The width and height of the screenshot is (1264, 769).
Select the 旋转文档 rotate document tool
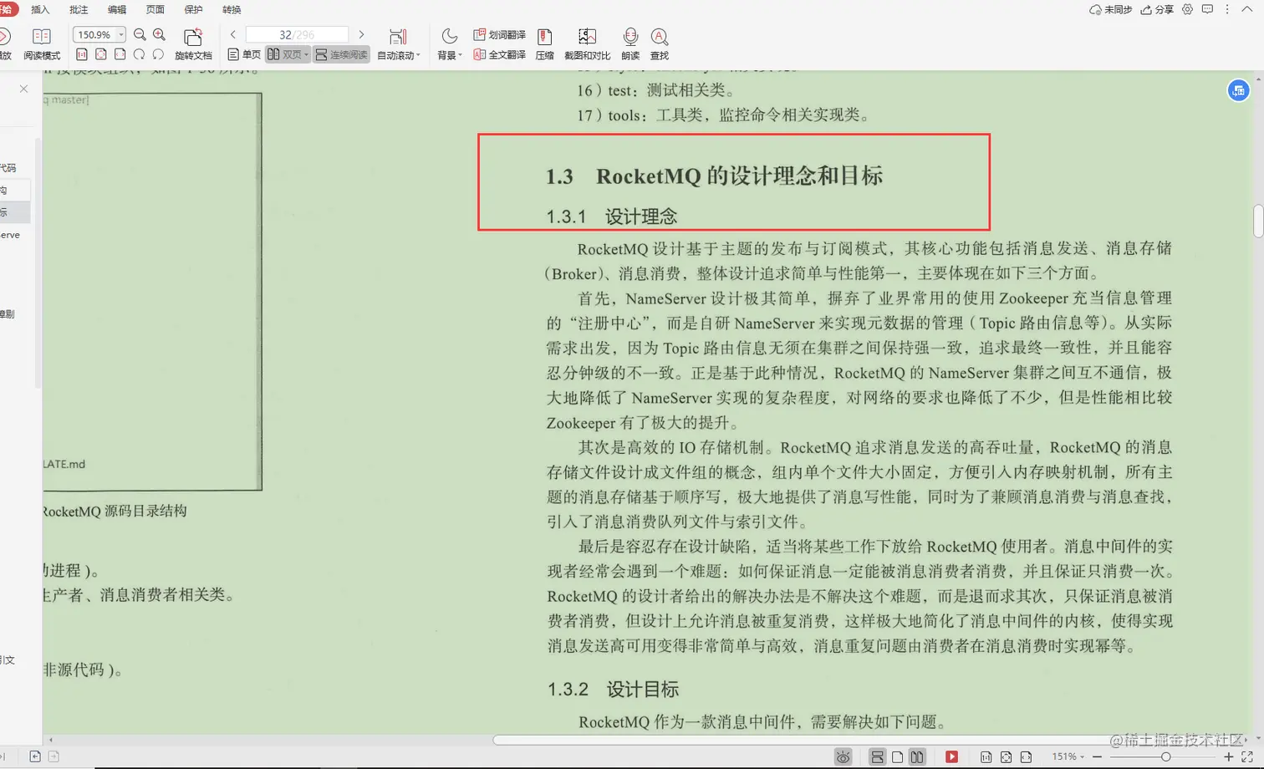[x=194, y=43]
